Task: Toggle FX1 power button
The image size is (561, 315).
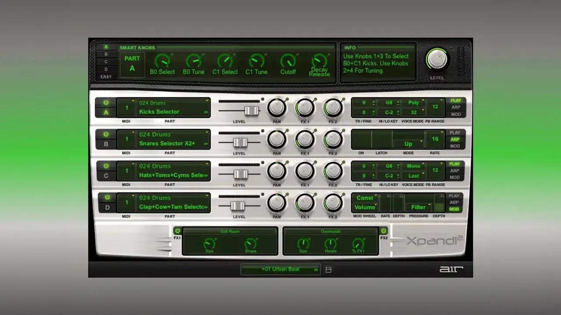Action: [x=177, y=231]
